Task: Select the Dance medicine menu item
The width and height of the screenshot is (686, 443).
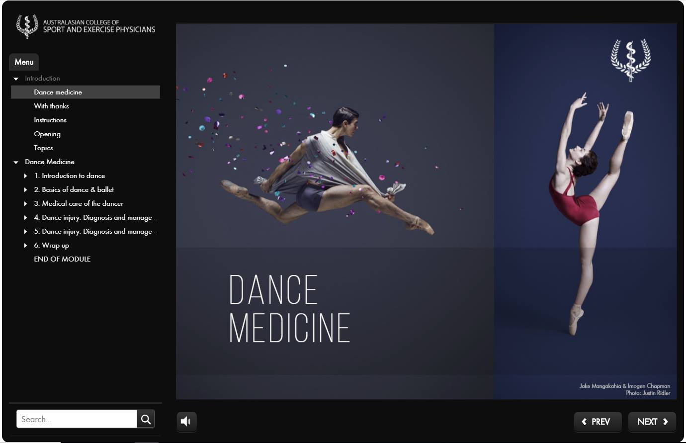Action: click(58, 92)
